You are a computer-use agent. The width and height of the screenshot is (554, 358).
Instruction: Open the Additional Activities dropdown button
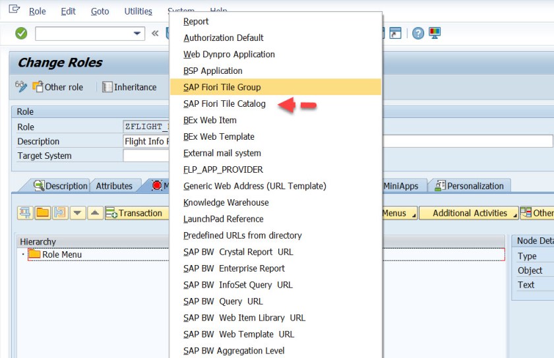(468, 213)
